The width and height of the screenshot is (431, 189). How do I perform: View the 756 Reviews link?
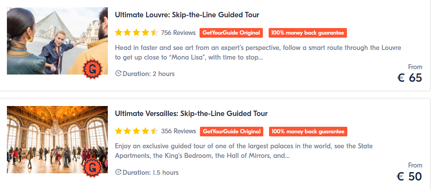tap(178, 33)
